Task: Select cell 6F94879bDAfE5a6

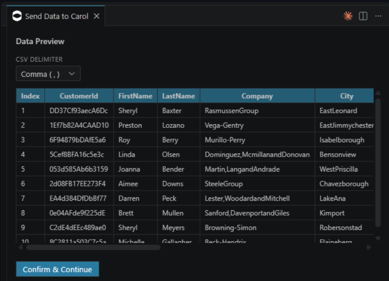Action: pyautogui.click(x=79, y=140)
